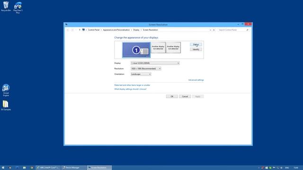Click the Screen Resolution window title icon
This screenshot has width=303, height=170.
click(x=66, y=25)
